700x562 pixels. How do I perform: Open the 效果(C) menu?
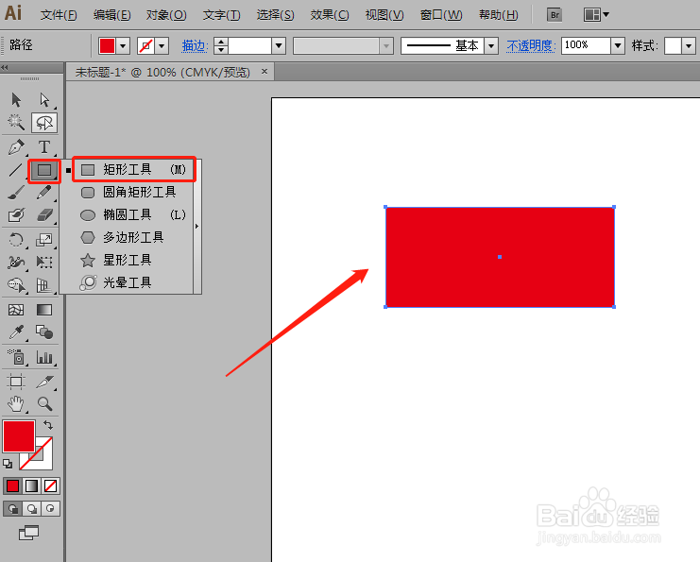click(x=330, y=15)
